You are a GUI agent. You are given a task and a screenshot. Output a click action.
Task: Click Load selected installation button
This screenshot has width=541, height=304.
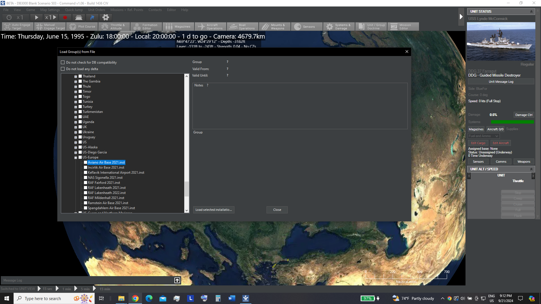pyautogui.click(x=214, y=210)
